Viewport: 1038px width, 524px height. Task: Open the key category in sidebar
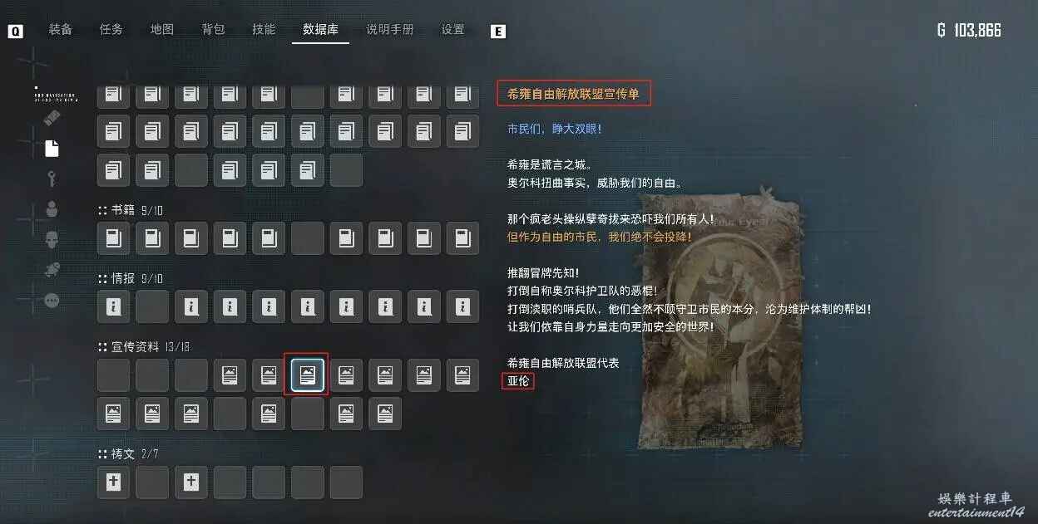(x=52, y=178)
